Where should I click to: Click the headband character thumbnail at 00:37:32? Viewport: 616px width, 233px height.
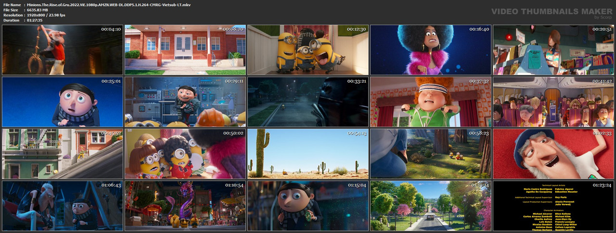click(431, 102)
